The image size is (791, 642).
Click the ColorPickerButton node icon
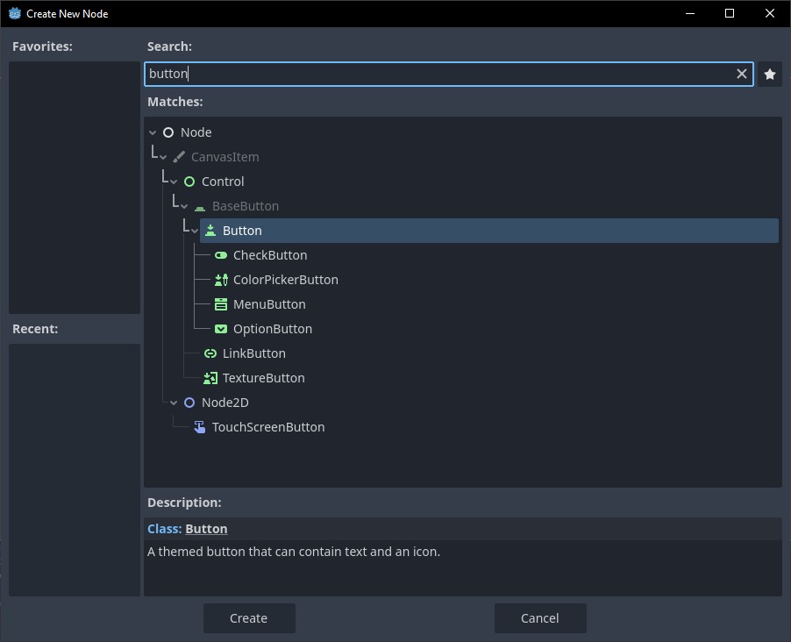(x=221, y=280)
